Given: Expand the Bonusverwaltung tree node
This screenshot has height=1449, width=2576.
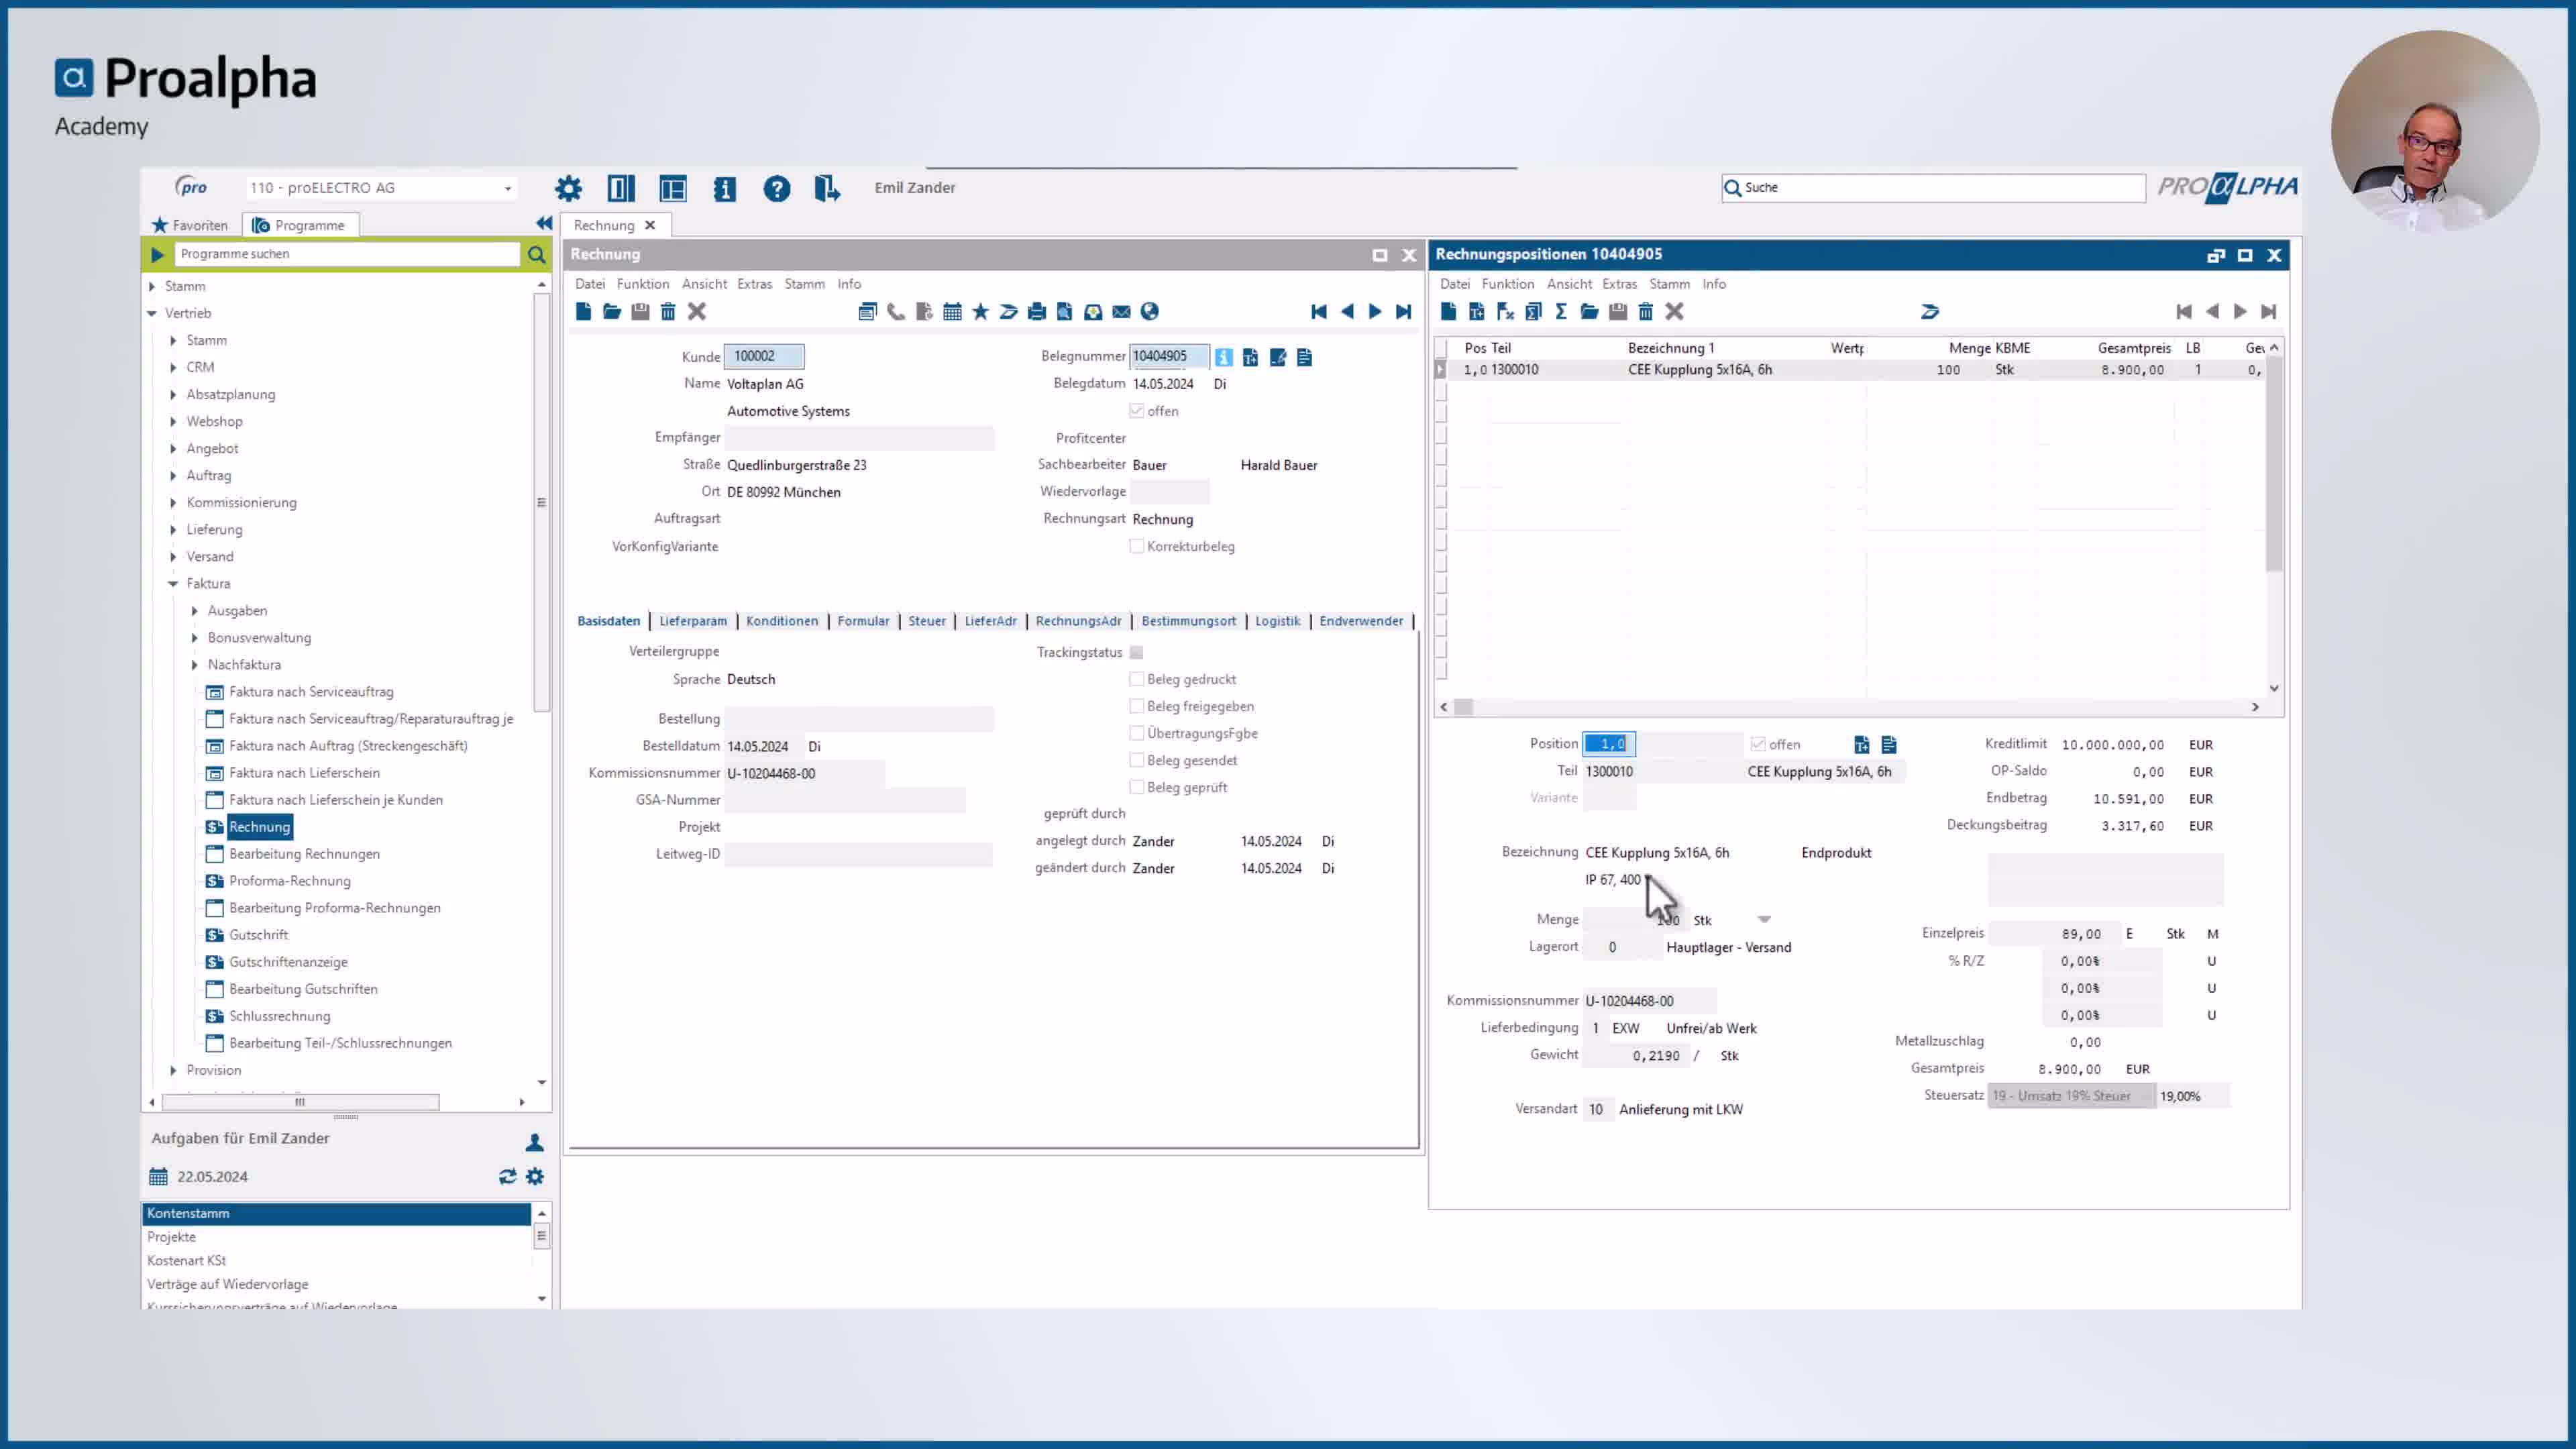Looking at the screenshot, I should [x=195, y=637].
